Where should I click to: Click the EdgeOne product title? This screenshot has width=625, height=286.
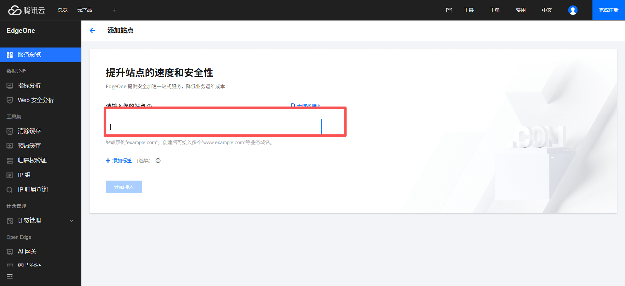[21, 31]
